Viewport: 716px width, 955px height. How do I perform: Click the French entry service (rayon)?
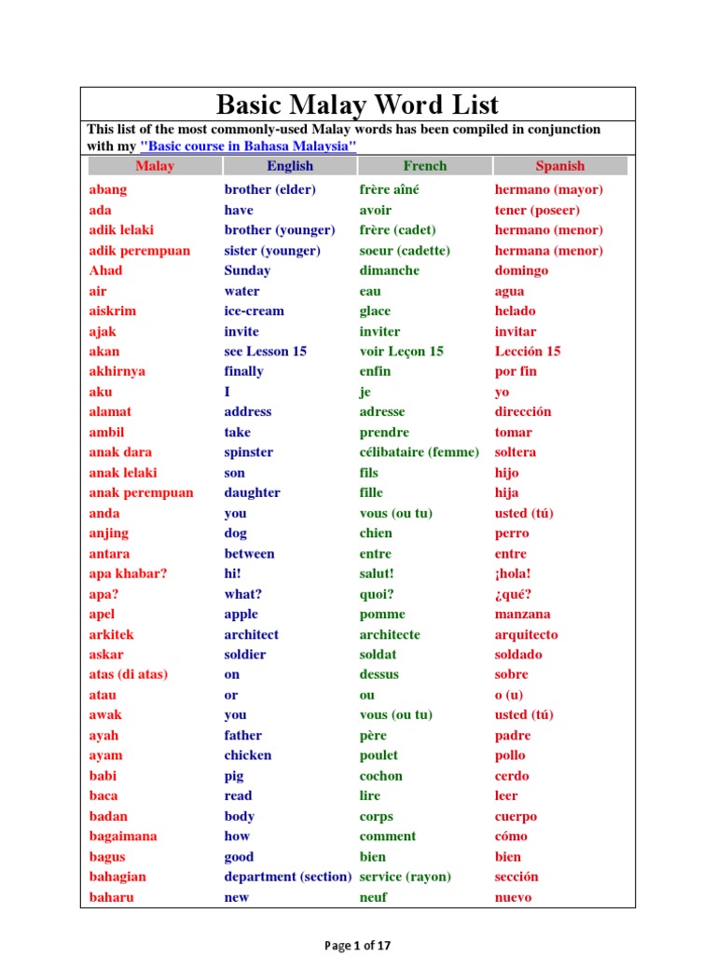tap(405, 877)
